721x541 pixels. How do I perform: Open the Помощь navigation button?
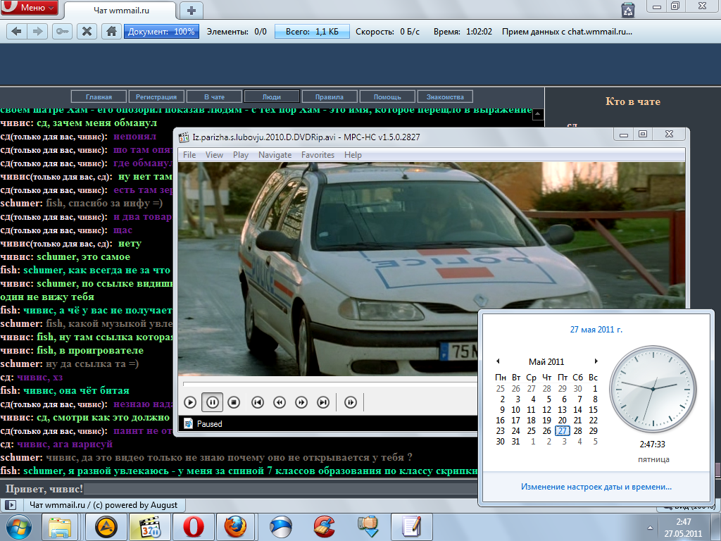(x=387, y=97)
